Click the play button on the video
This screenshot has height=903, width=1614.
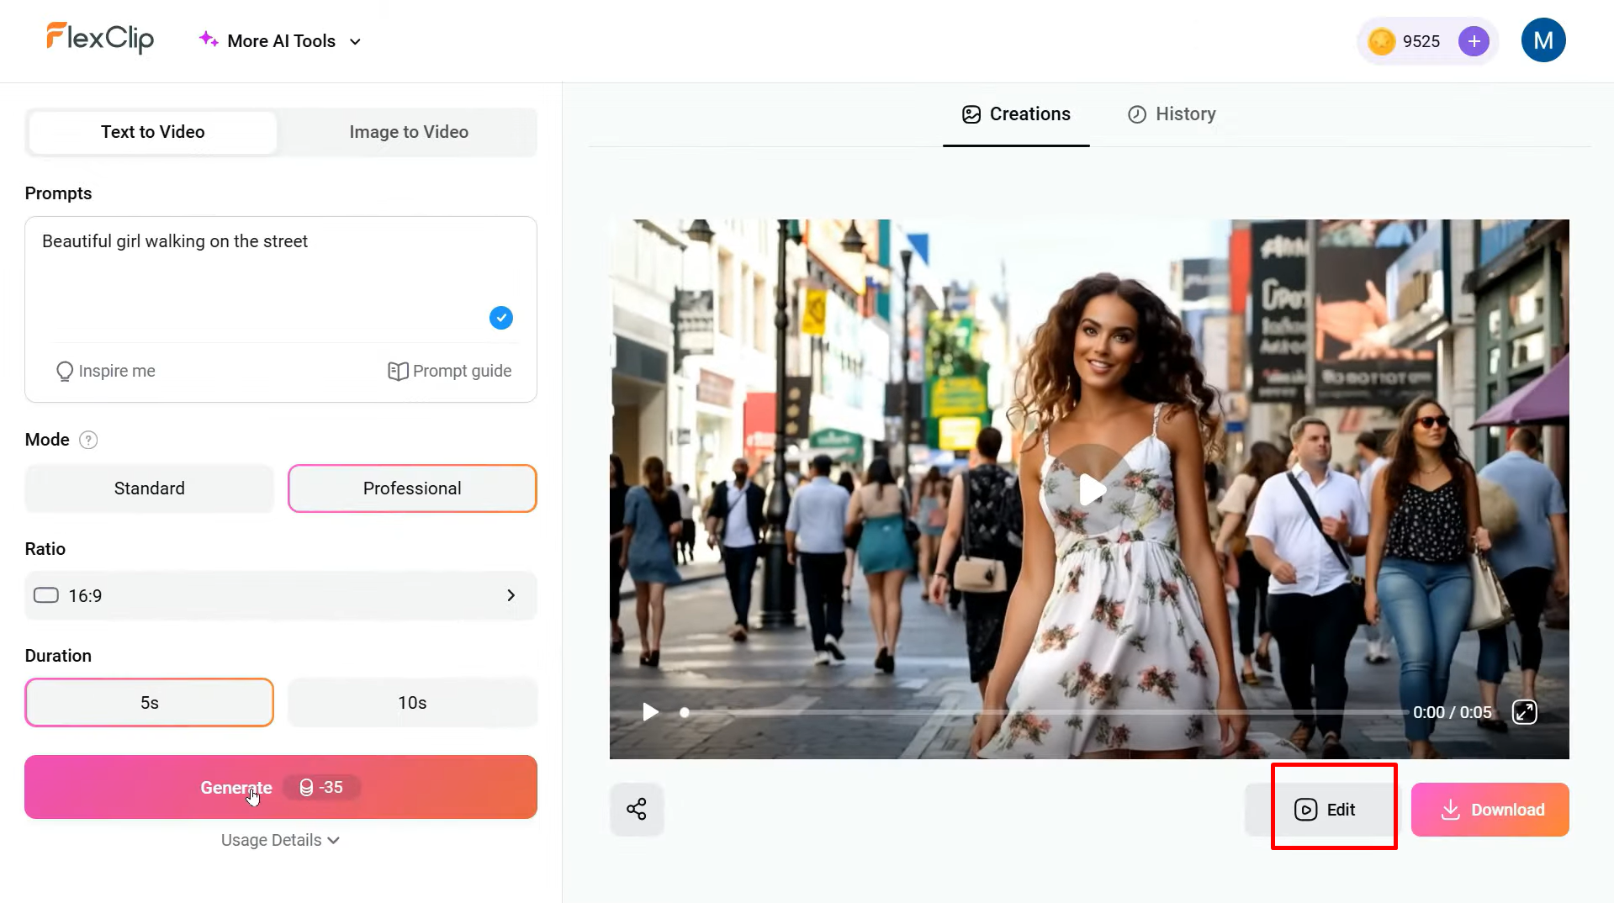(x=1091, y=490)
